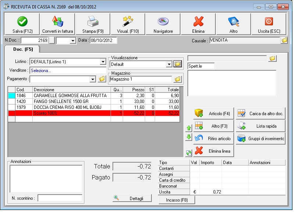Move line up with green up arrow
This screenshot has width=298, height=217.
189,128
